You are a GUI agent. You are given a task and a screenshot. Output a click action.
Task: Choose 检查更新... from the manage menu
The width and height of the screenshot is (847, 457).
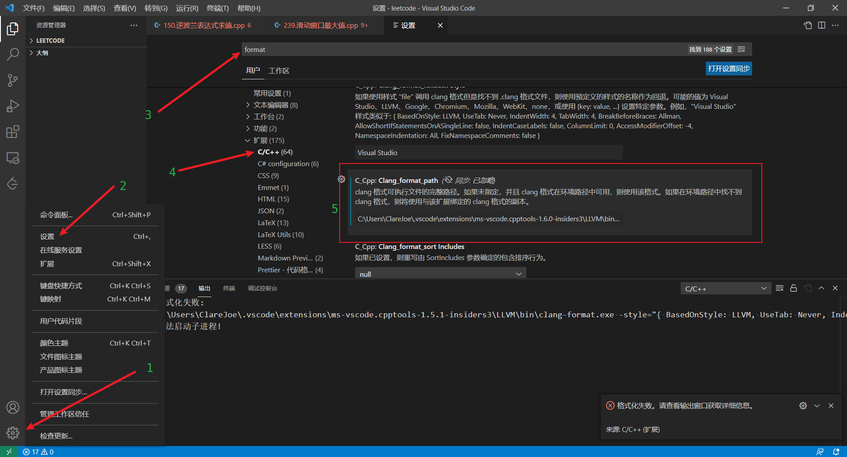[95, 436]
